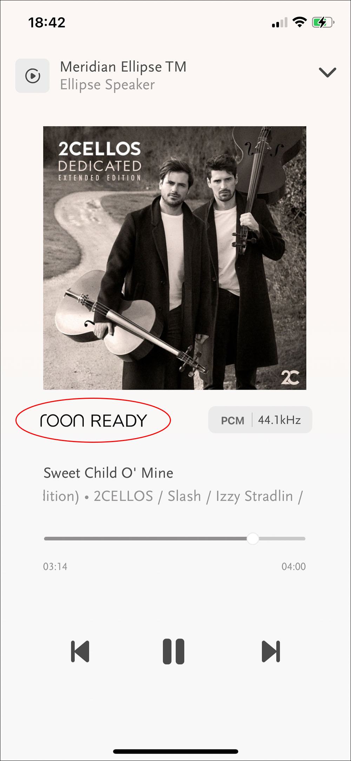Tap the elapsed time 03:14
Screen dimensions: 351x761
pos(55,567)
